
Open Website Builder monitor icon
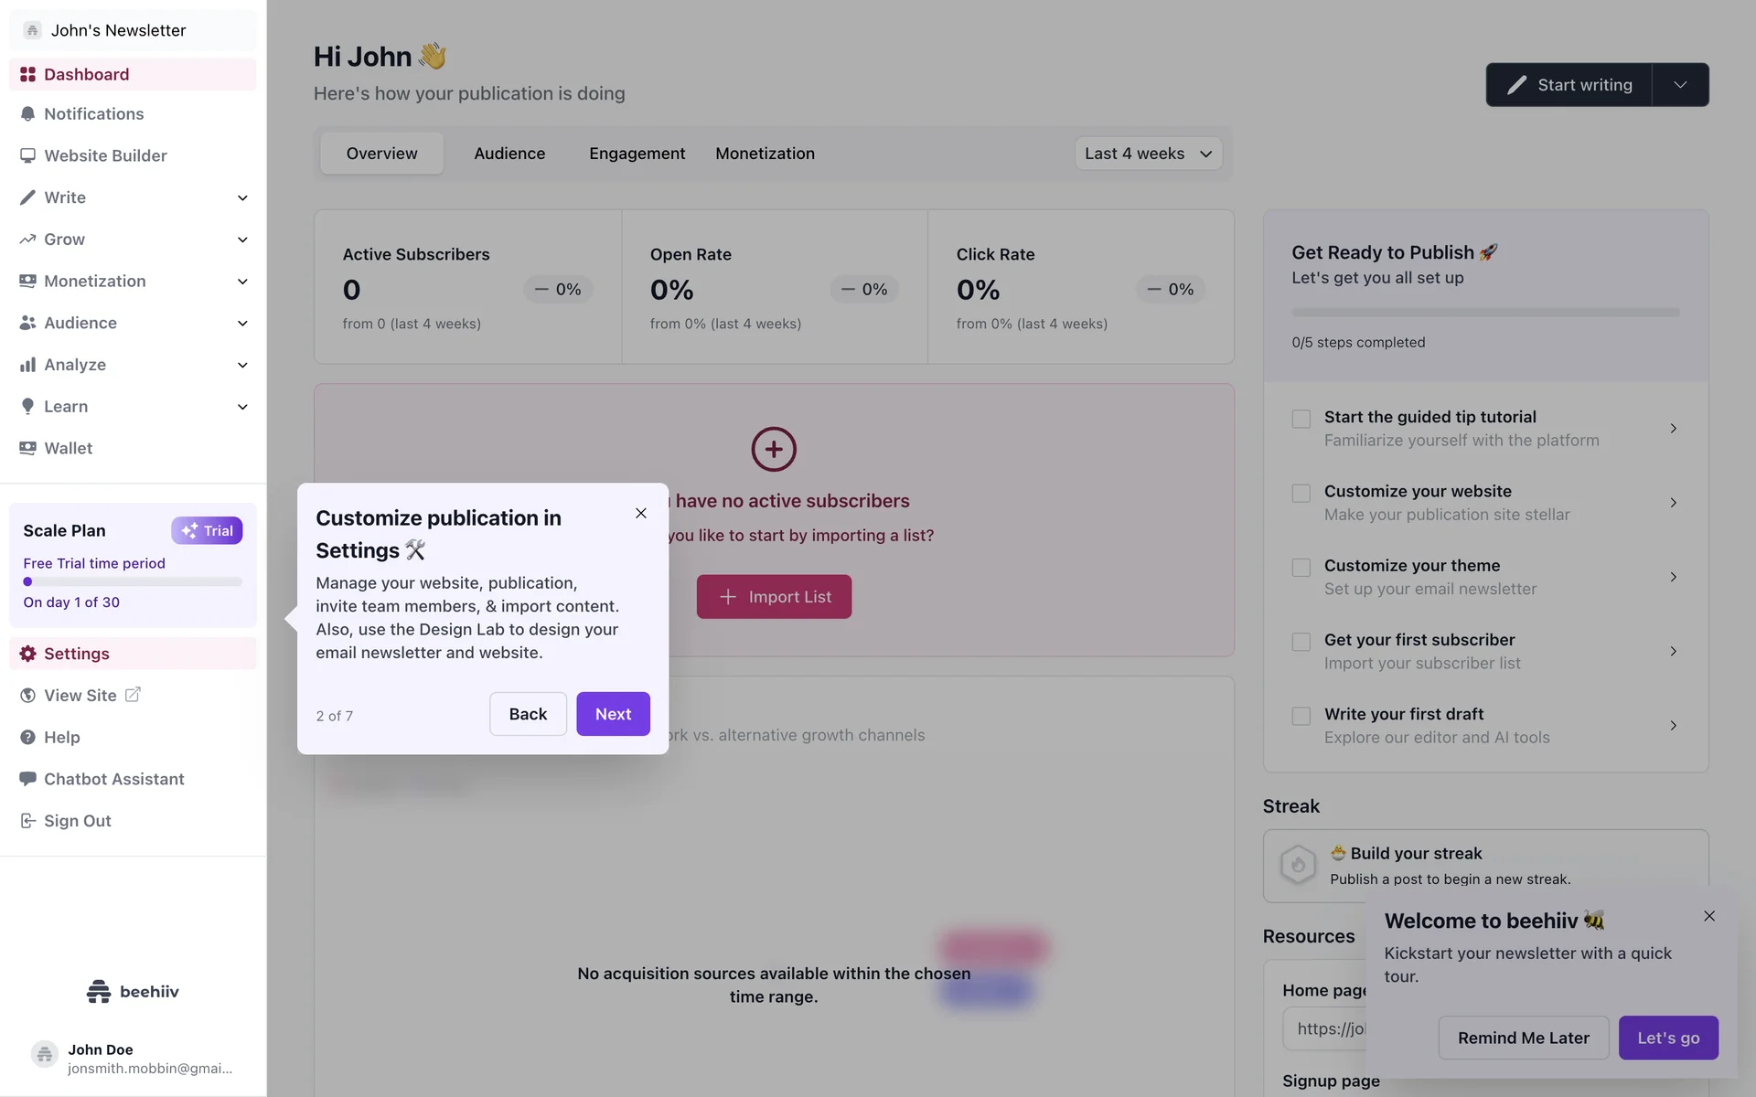click(27, 155)
